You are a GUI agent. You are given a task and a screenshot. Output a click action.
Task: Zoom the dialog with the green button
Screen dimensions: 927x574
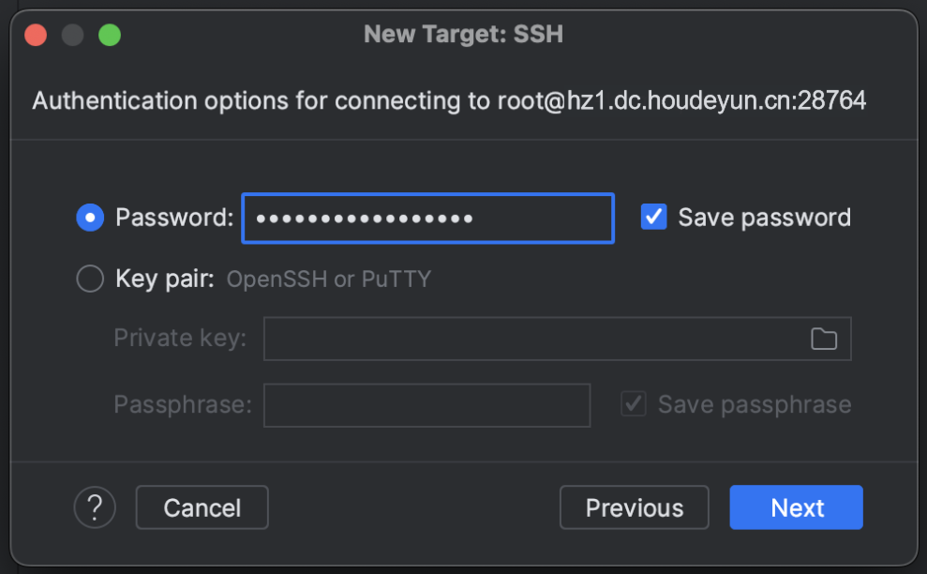coord(110,36)
